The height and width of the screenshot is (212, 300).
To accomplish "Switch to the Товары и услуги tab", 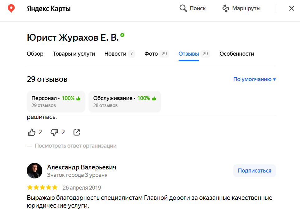I will 74,54.
